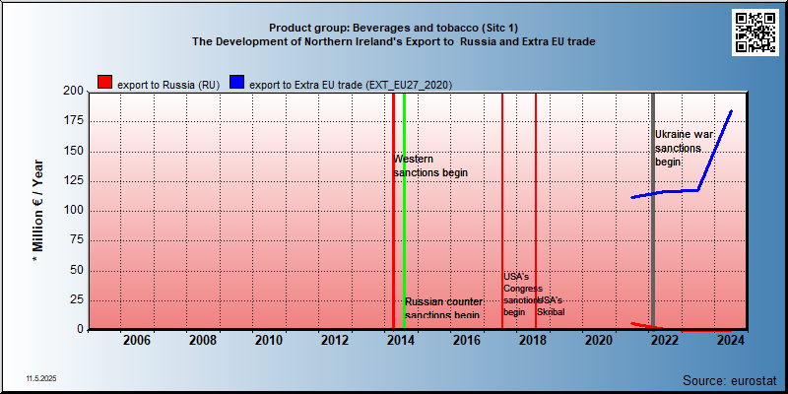This screenshot has width=788, height=394.
Task: Click the green vertical line near 2014
Action: 404,211
